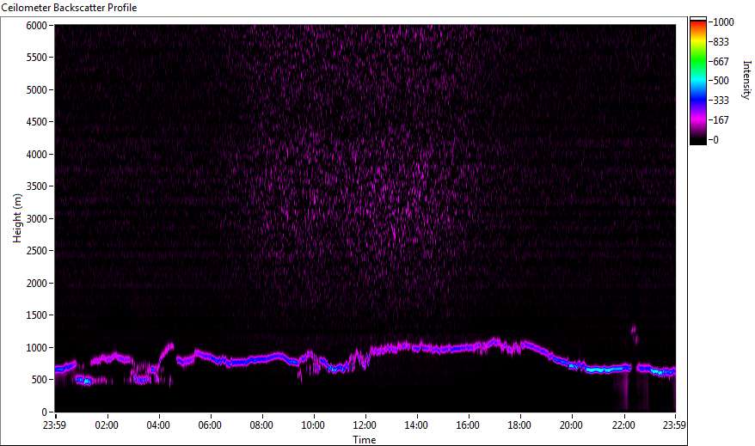Select the 333 intensity scale label
This screenshot has height=446, width=755.
[721, 101]
